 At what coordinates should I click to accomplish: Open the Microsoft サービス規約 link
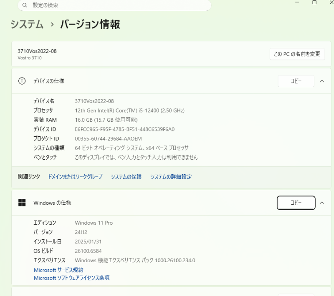(x=58, y=270)
